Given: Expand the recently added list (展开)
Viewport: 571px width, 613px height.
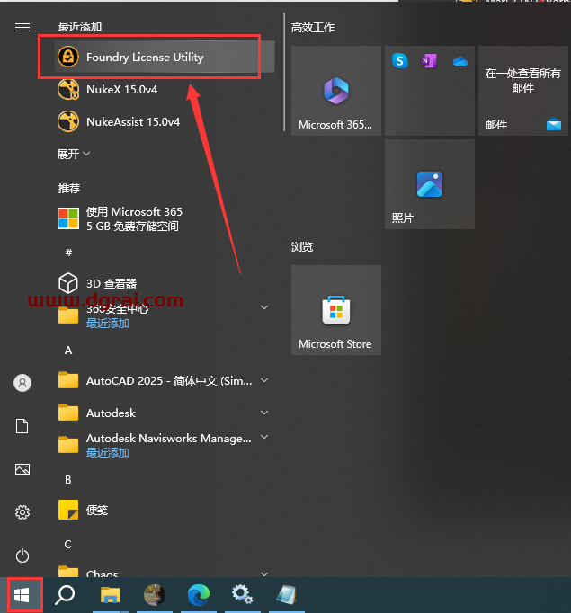Looking at the screenshot, I should [74, 154].
